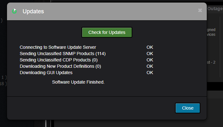Select the Updates dialog title text
This screenshot has height=127, width=223.
pos(33,11)
